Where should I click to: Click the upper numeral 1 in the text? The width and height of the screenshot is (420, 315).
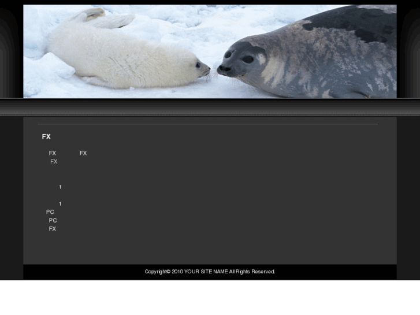tap(60, 187)
